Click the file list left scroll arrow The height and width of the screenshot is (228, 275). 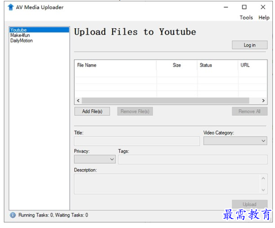[x=78, y=101]
